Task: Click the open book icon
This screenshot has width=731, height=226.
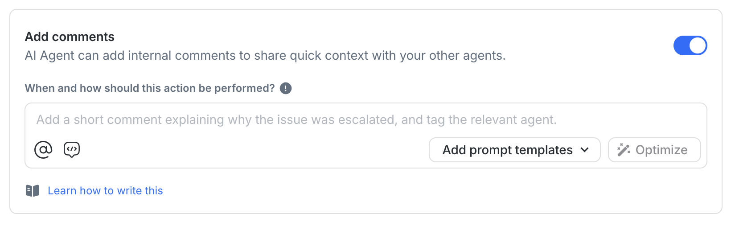Action: pos(33,191)
